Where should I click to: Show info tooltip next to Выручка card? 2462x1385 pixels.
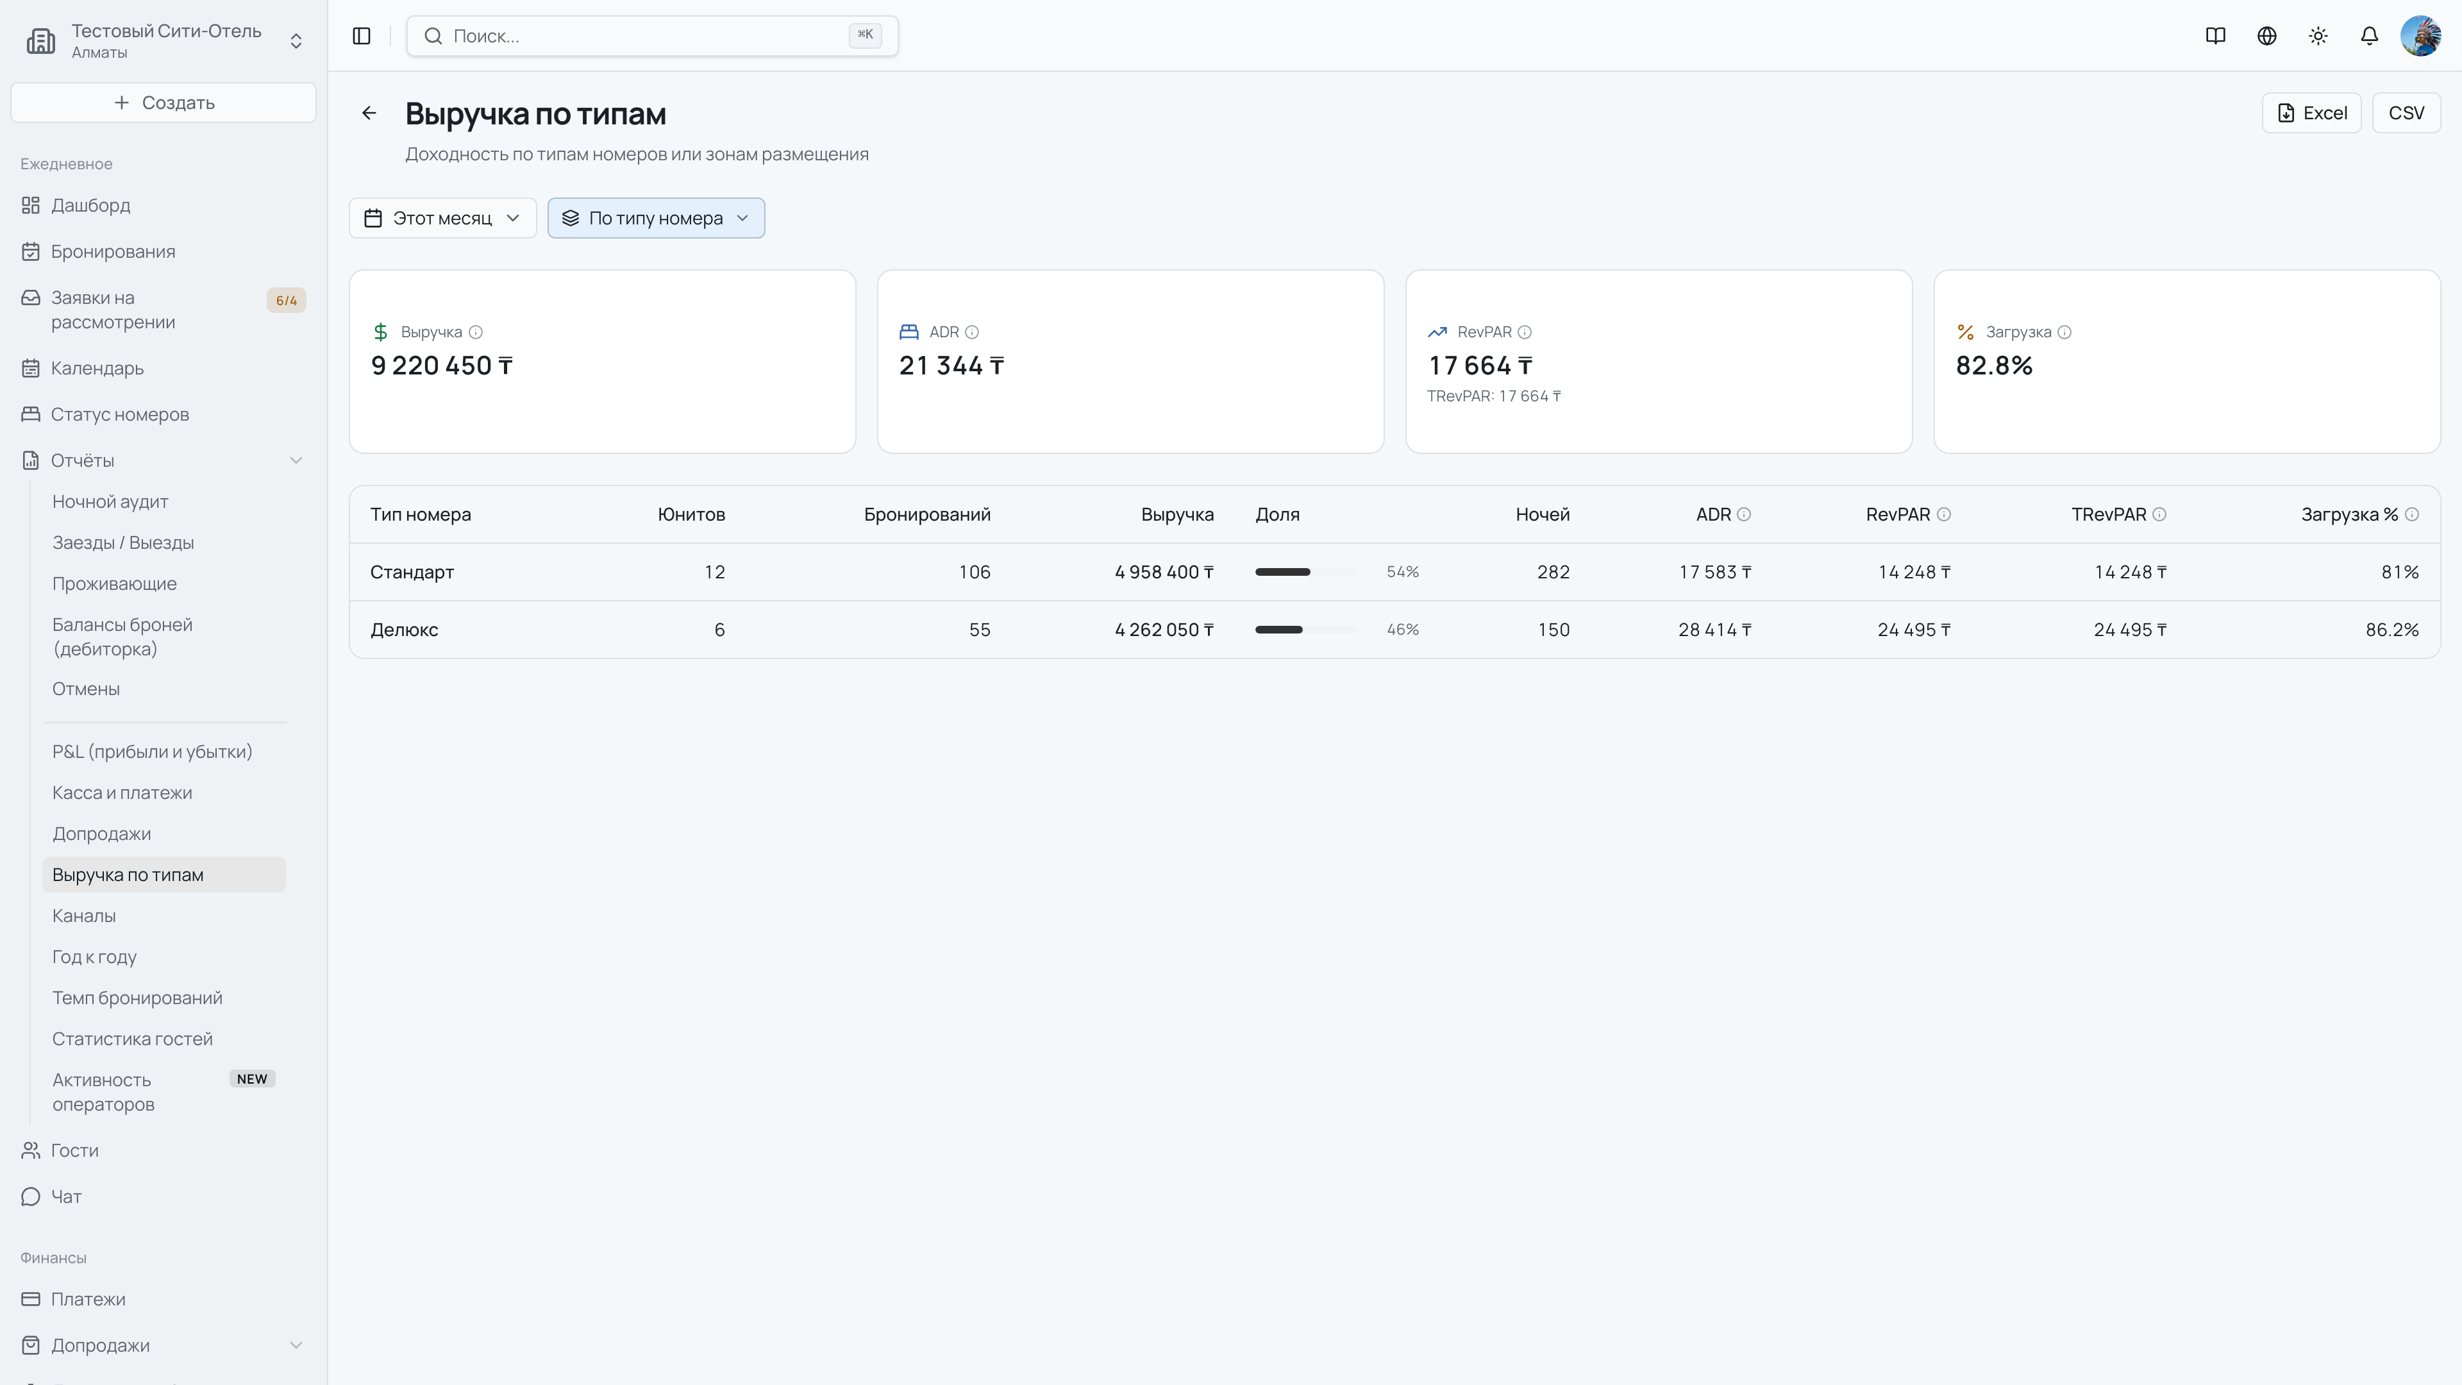(x=476, y=332)
